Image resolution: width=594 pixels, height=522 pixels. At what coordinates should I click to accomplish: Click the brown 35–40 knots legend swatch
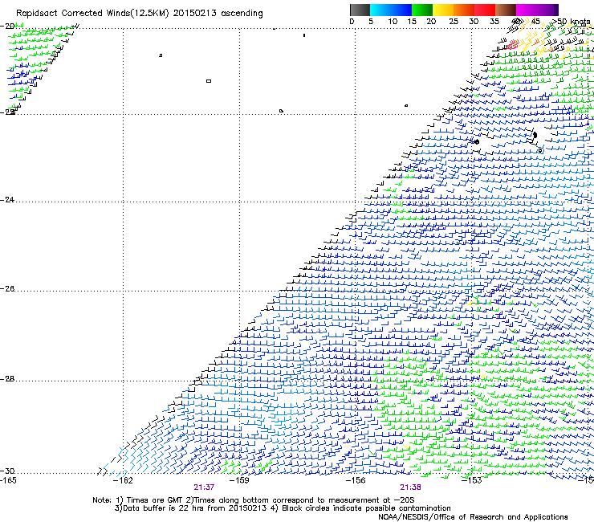(x=506, y=10)
